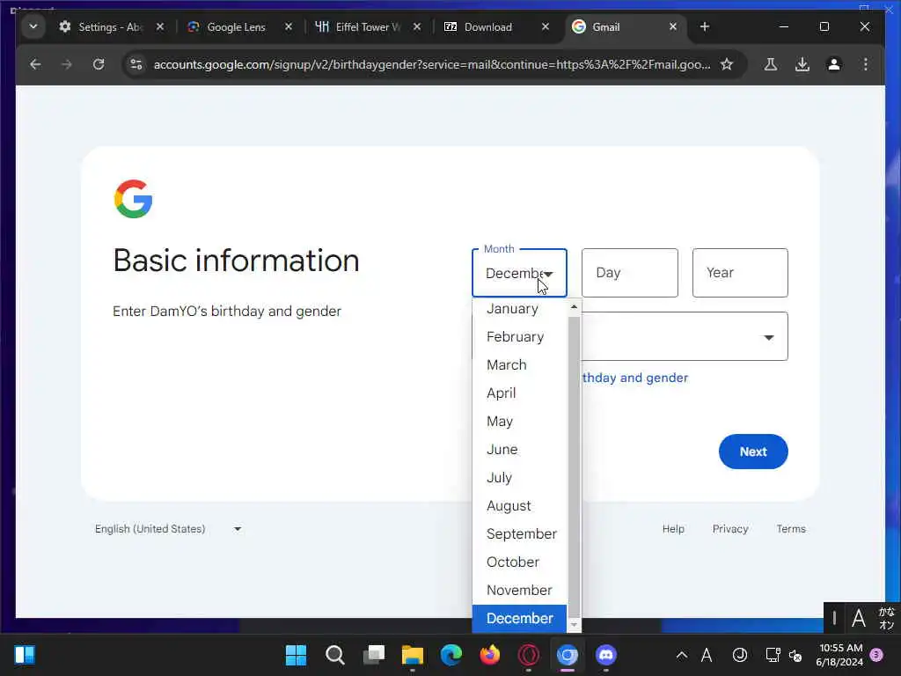The width and height of the screenshot is (901, 676).
Task: Open birthday and gender info link
Action: [635, 378]
